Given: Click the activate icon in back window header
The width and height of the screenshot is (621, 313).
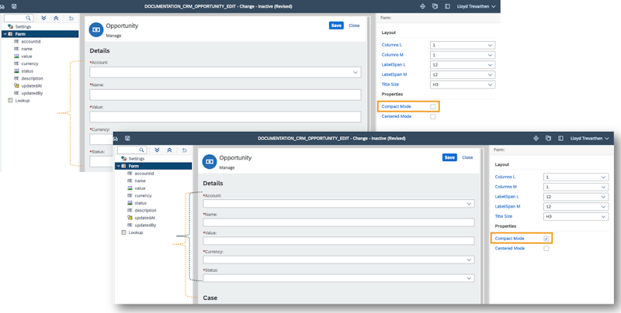Looking at the screenshot, I should click(14, 6).
